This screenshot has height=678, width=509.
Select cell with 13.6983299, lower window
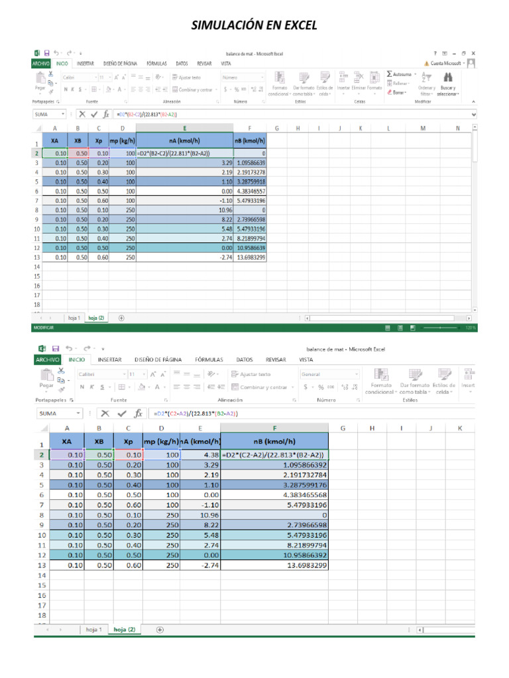coord(274,565)
